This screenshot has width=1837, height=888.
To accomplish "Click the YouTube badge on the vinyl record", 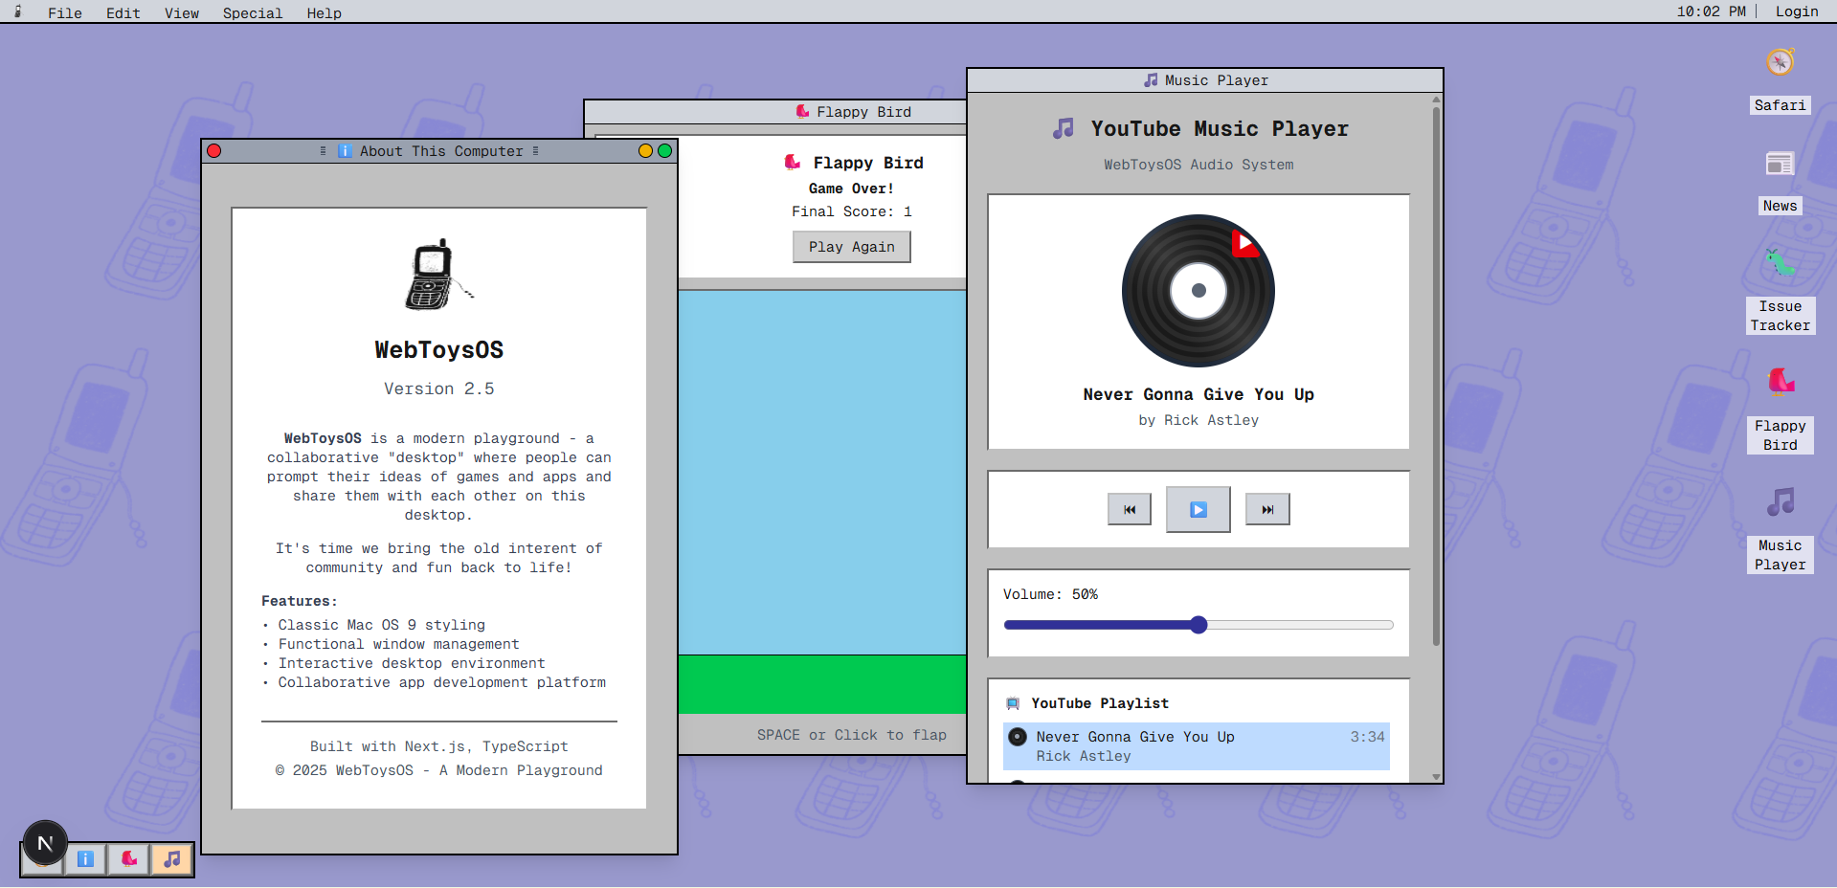I will [1244, 243].
